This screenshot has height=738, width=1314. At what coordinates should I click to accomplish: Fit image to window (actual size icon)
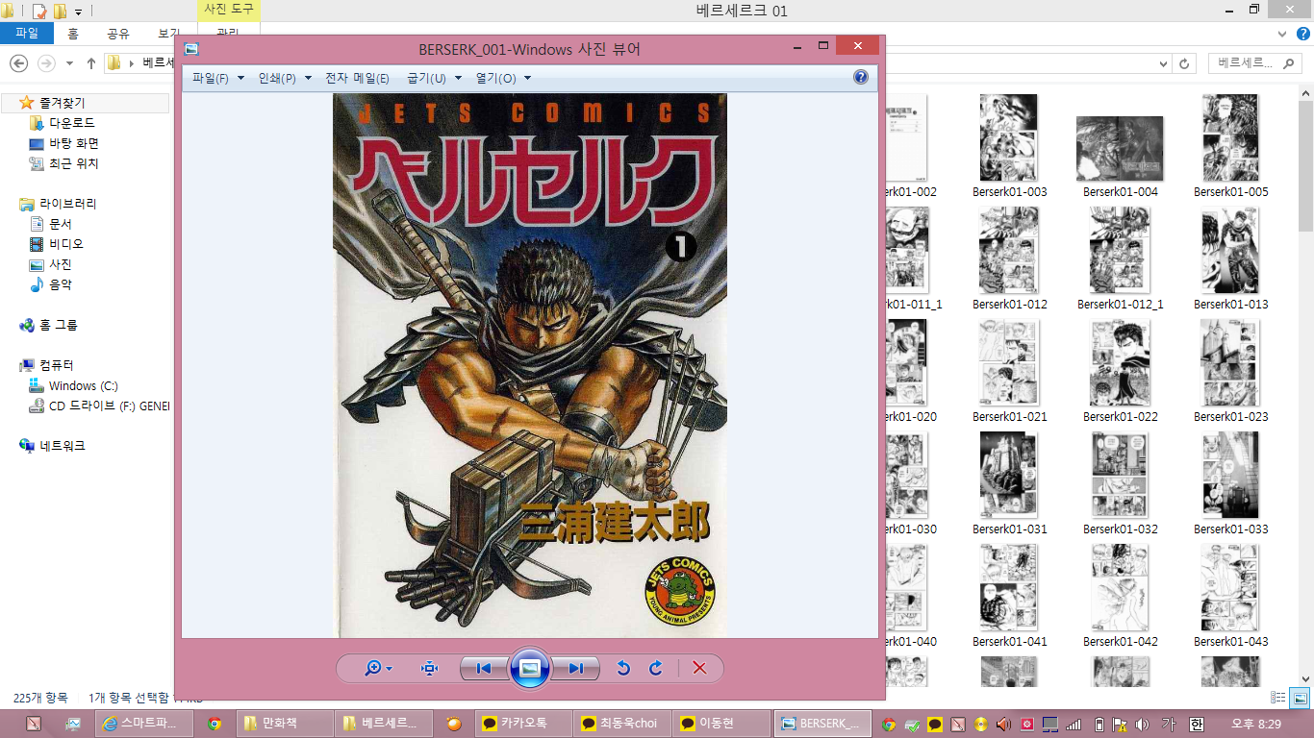click(429, 668)
